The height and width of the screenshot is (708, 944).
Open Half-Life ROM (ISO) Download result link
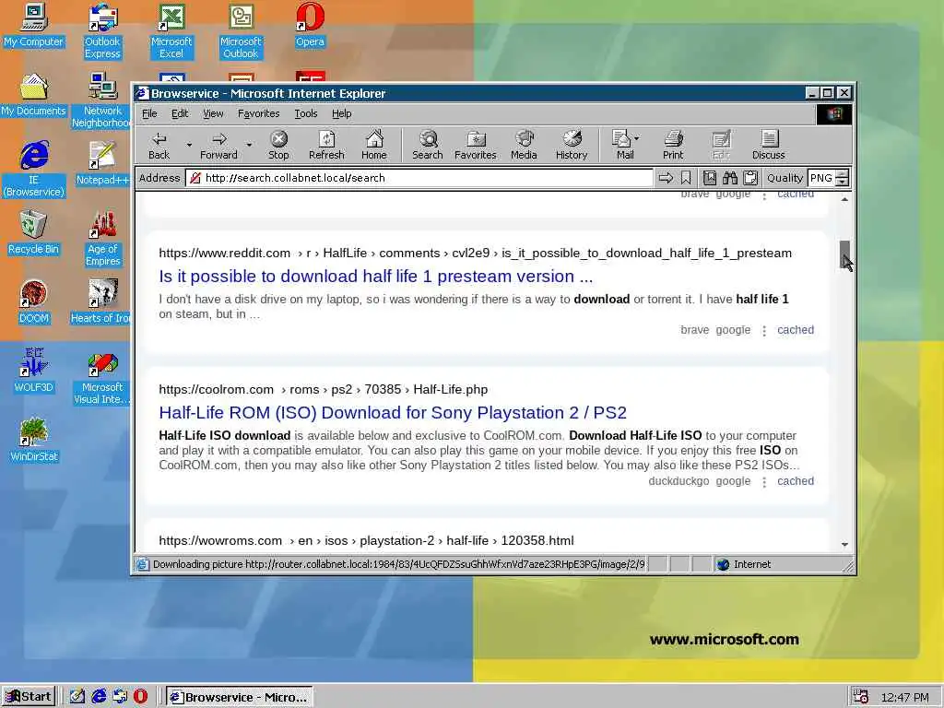point(393,413)
